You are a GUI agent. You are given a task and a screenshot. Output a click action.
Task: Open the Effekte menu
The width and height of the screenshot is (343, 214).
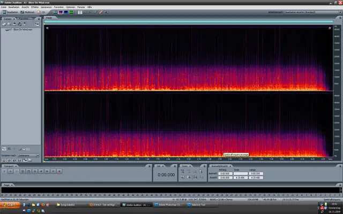35,7
